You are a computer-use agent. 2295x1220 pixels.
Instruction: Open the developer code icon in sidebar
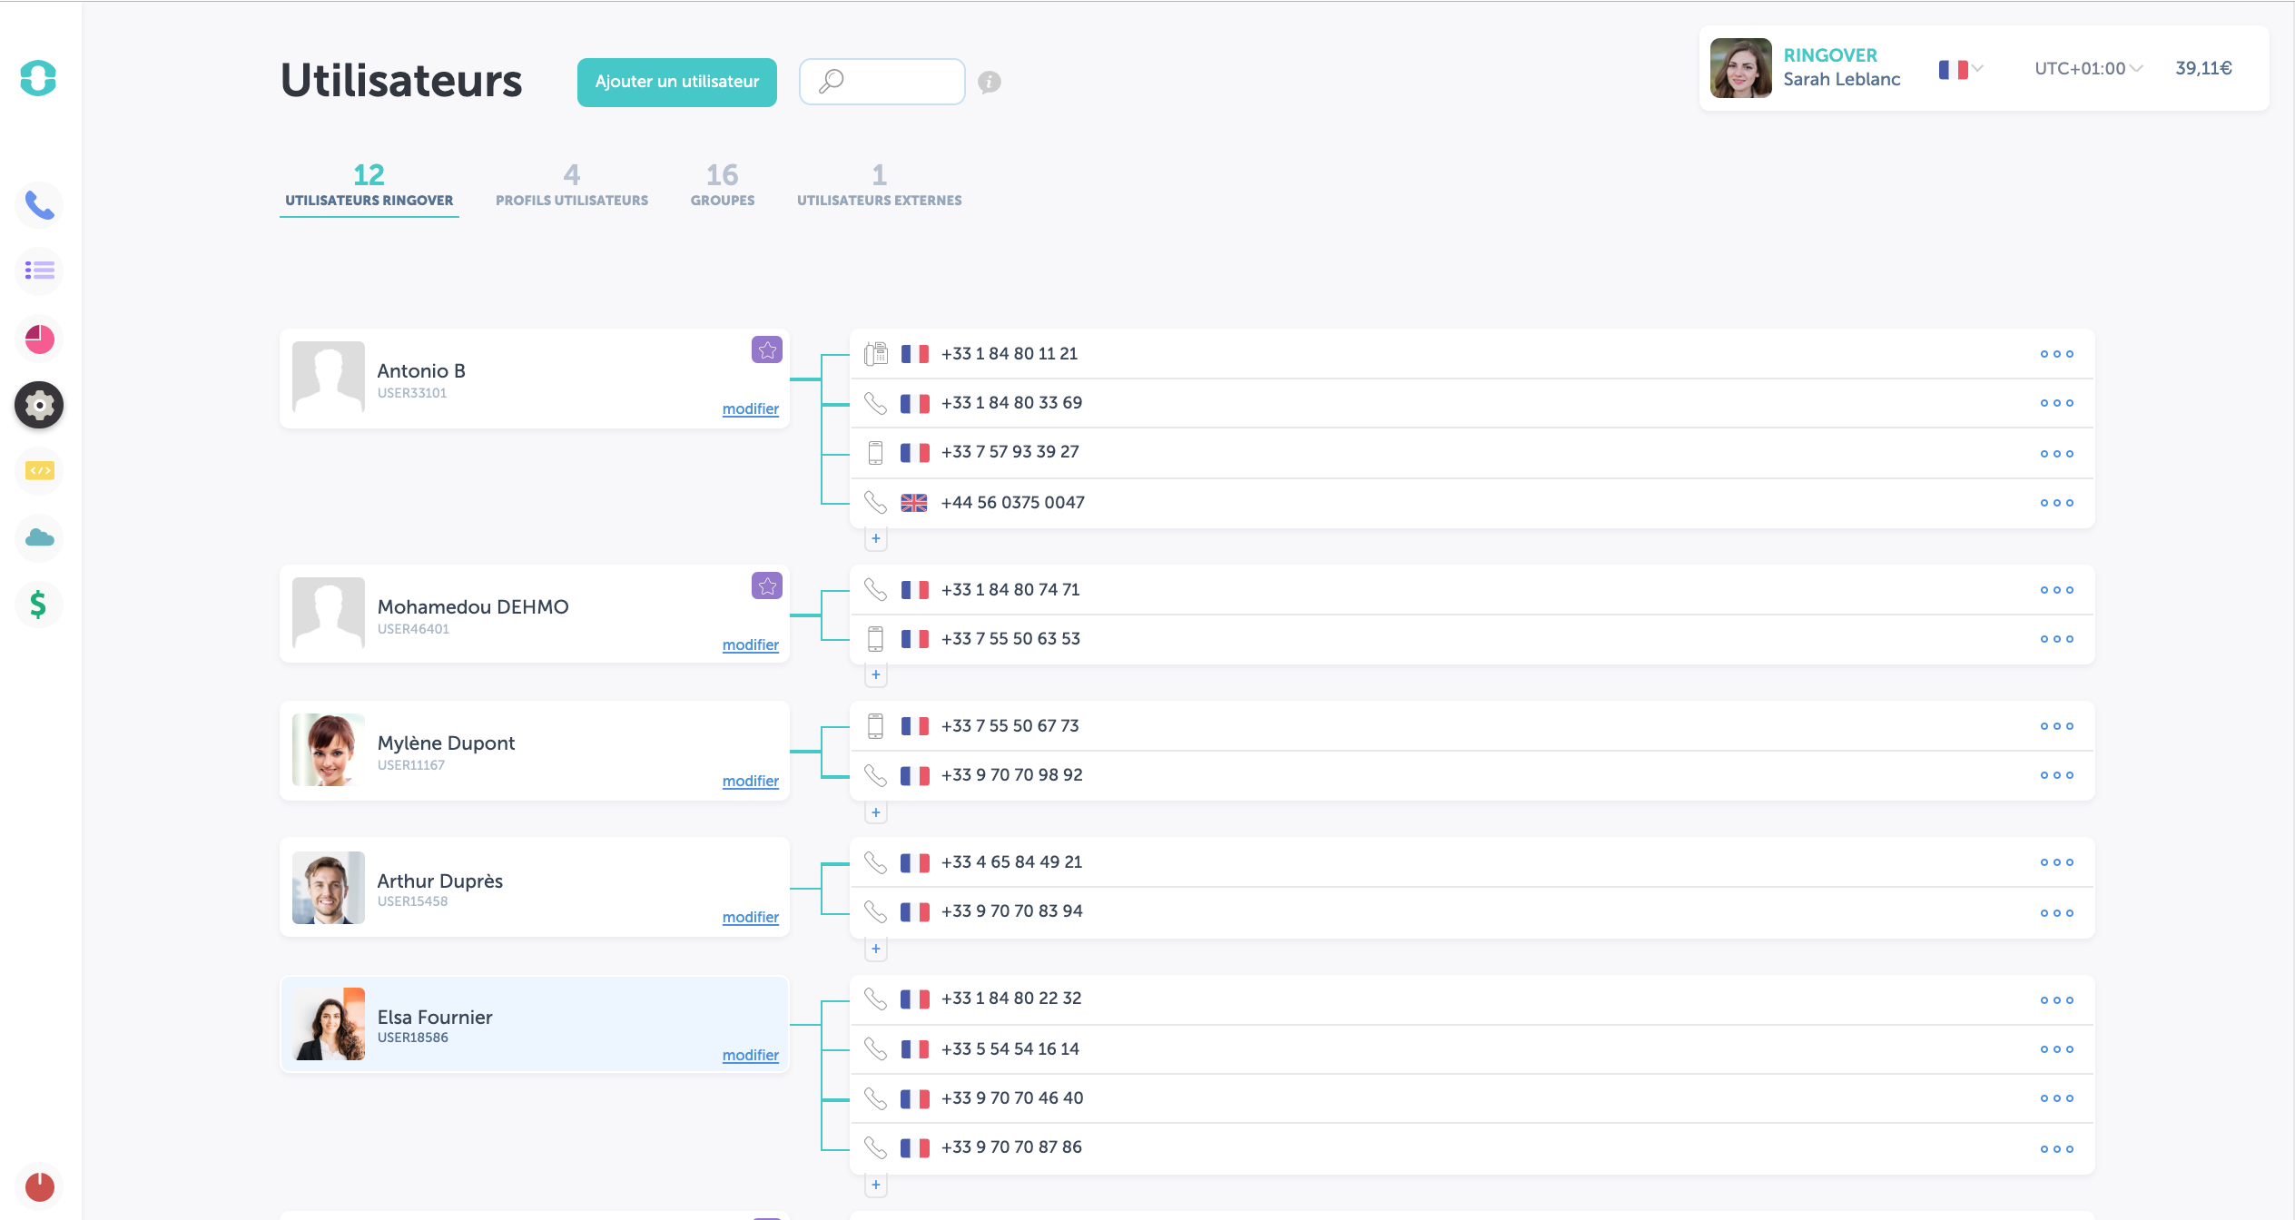[39, 470]
